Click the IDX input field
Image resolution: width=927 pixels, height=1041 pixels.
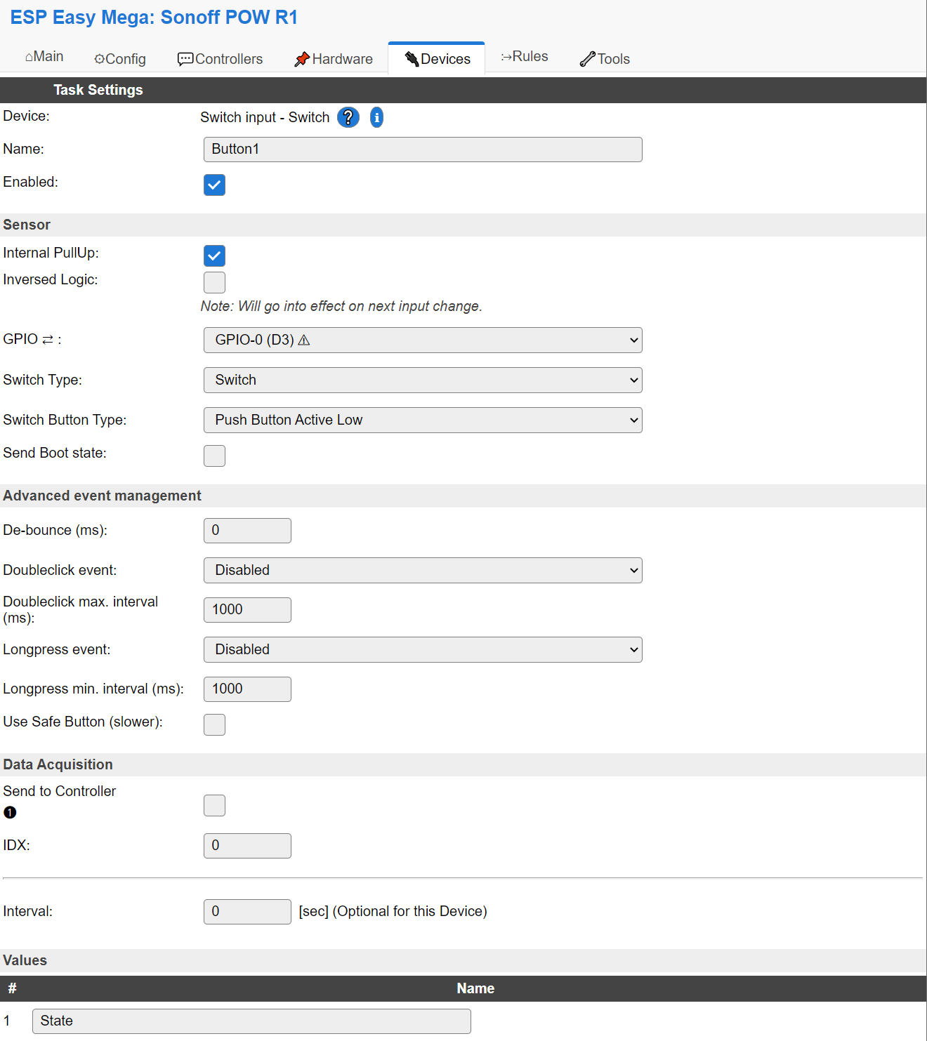[247, 846]
